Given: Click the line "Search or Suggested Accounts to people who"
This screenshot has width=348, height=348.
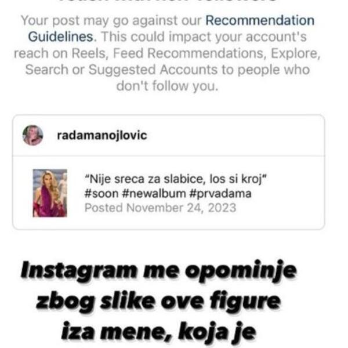Looking at the screenshot, I should pos(168,70).
